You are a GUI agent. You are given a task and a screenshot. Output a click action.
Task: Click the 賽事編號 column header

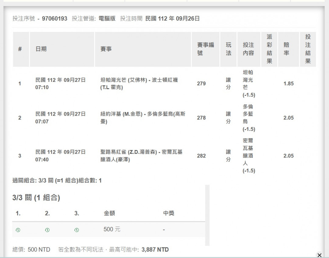[205, 49]
